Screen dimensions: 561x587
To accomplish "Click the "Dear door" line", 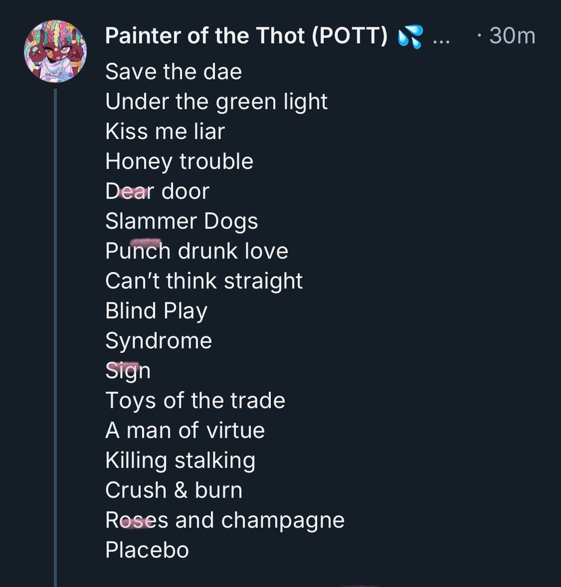I will [157, 191].
